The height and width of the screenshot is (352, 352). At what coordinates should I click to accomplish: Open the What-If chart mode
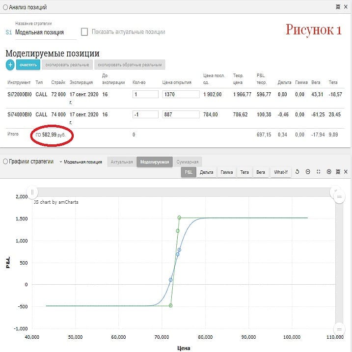pos(281,172)
